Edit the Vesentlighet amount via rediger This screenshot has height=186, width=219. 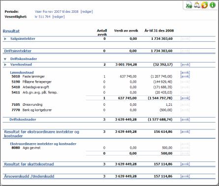59,17
